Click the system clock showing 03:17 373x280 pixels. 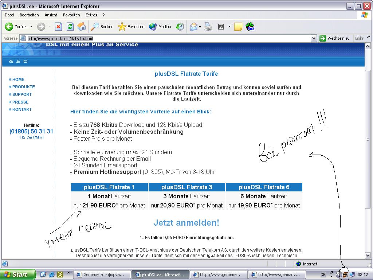click(x=362, y=275)
